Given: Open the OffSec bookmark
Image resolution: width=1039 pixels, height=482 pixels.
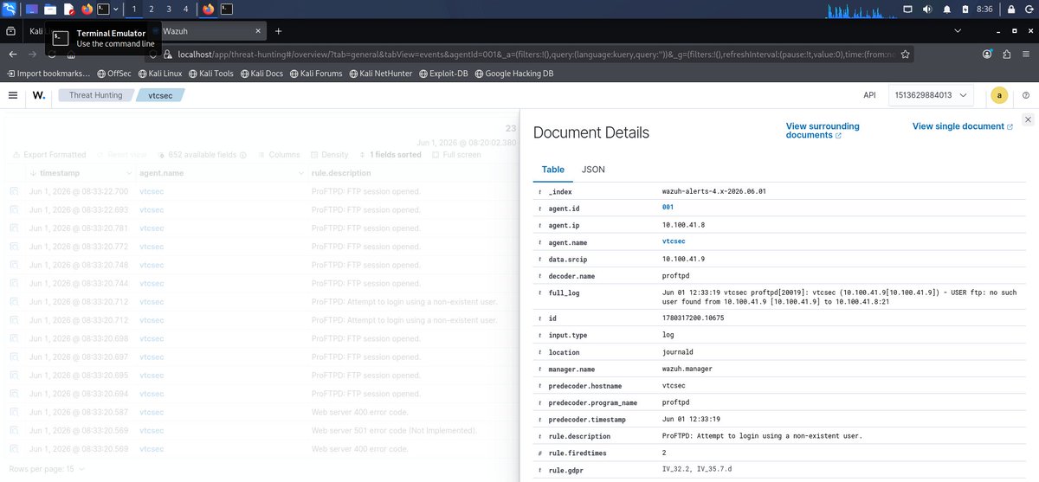Looking at the screenshot, I should point(113,74).
